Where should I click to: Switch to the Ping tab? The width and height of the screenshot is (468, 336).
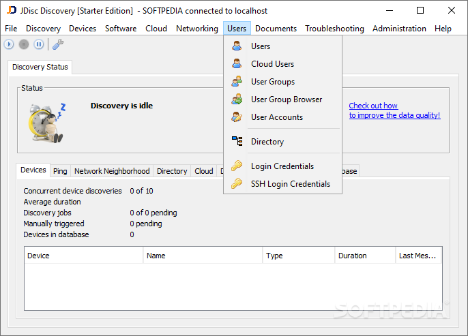pyautogui.click(x=60, y=171)
